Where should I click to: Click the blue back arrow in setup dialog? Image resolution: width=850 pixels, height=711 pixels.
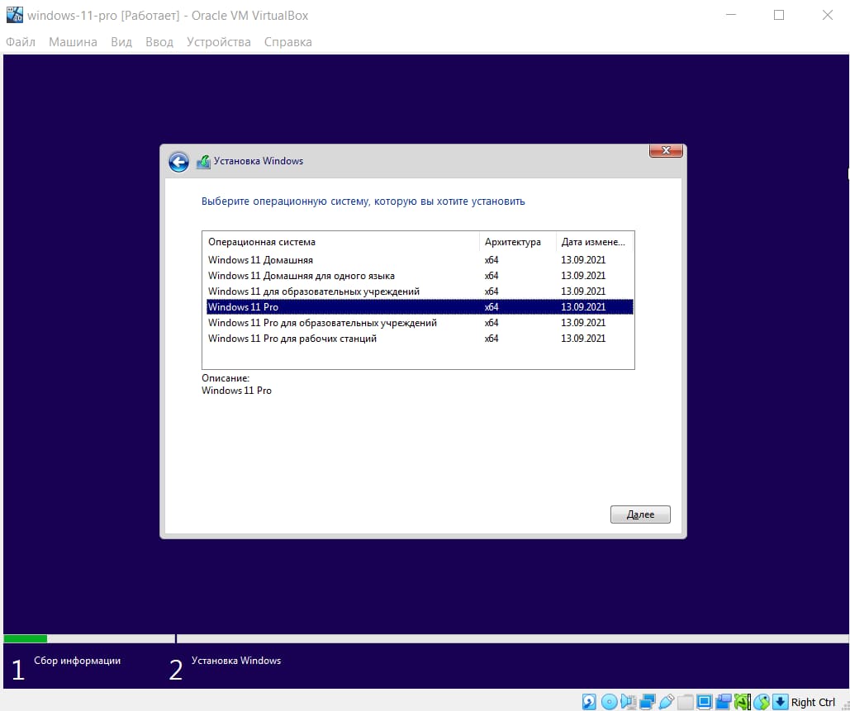[178, 162]
